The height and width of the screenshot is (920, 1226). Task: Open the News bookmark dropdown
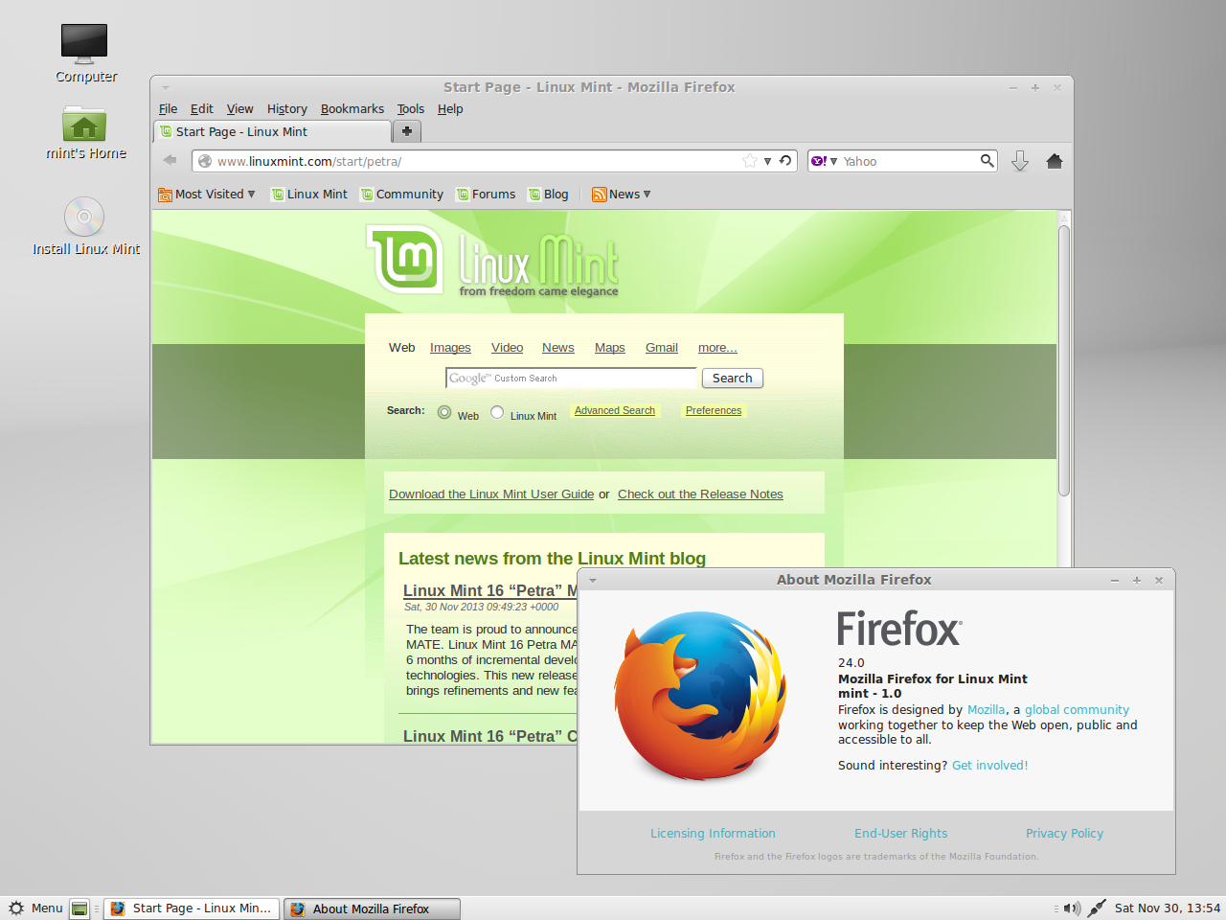tap(621, 194)
